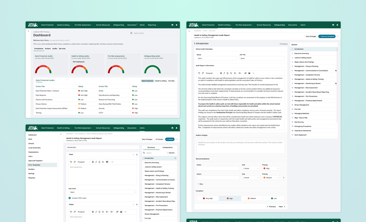Open the High priority dropdown
The image size is (366, 222).
point(271,168)
